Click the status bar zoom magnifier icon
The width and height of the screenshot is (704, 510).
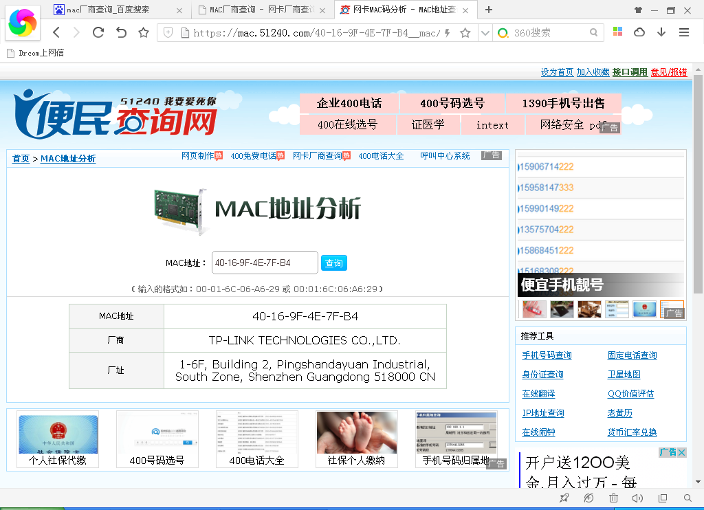[x=687, y=498]
